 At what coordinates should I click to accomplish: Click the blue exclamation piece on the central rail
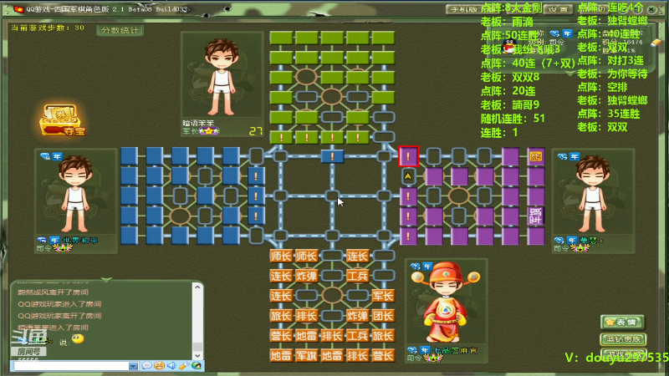click(x=332, y=156)
